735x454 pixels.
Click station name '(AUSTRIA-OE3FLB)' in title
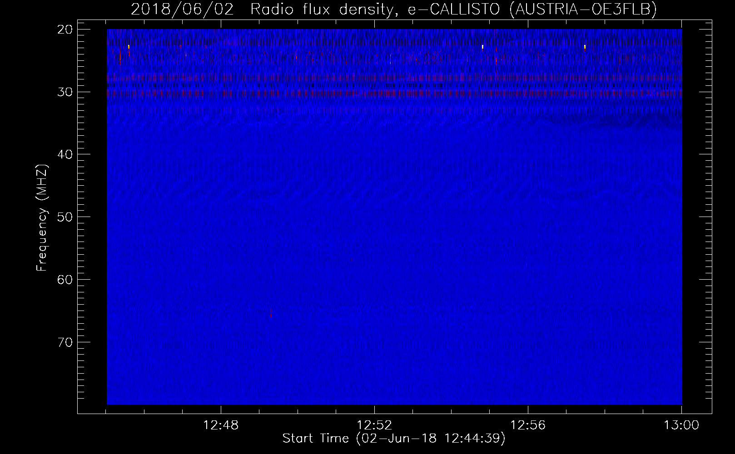583,9
